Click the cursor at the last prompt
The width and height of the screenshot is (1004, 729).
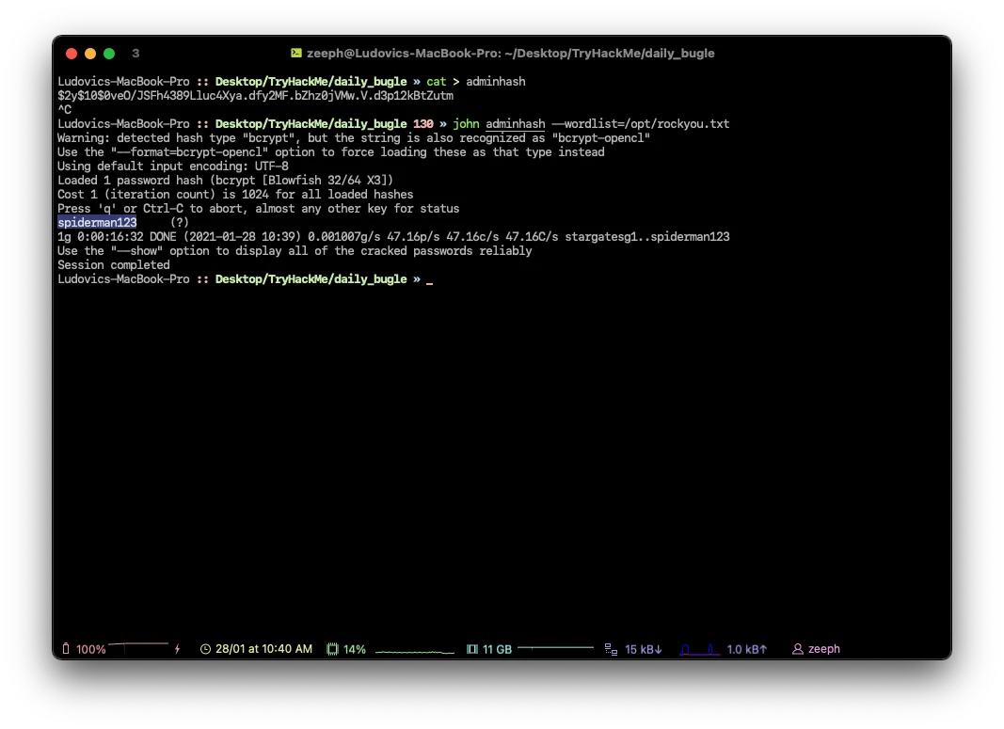(x=430, y=280)
